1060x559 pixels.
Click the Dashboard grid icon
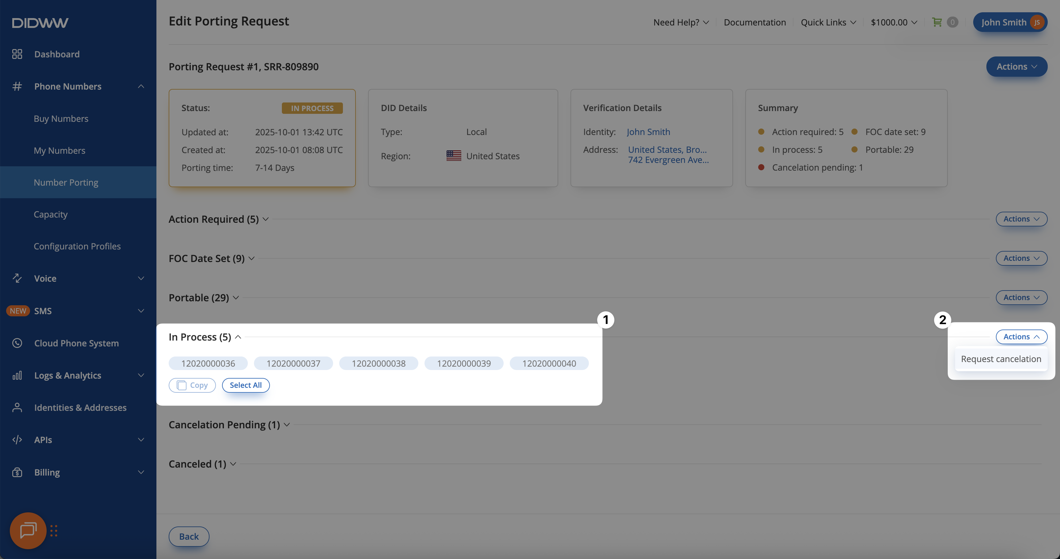point(17,54)
